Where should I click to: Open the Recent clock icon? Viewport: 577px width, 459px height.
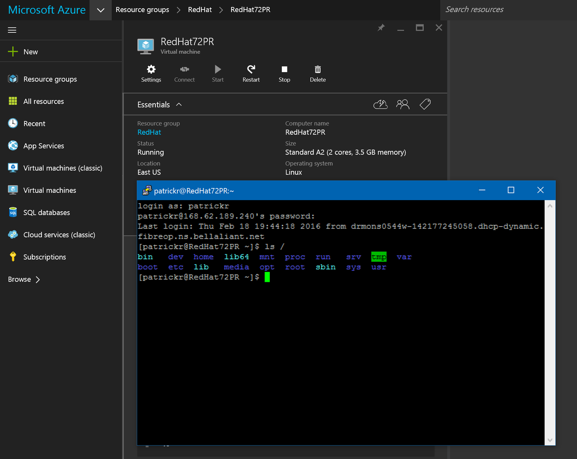click(13, 123)
